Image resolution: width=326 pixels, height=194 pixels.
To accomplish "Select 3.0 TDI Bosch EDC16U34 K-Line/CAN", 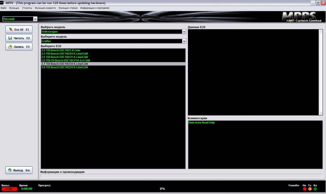I will coord(113,67).
